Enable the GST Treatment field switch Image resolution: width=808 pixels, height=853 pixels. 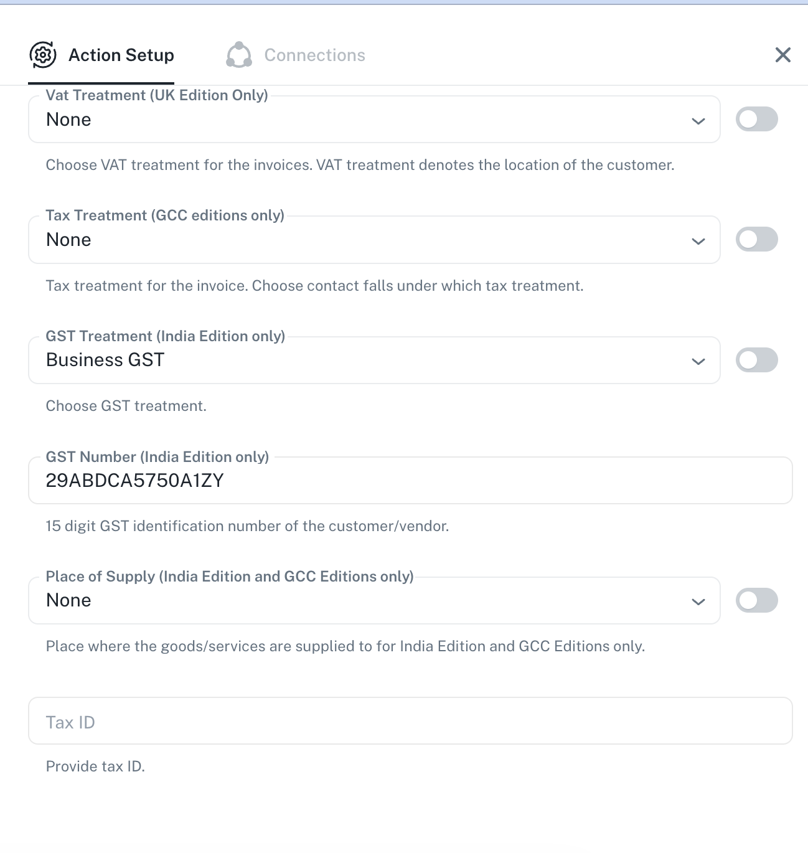pyautogui.click(x=756, y=360)
